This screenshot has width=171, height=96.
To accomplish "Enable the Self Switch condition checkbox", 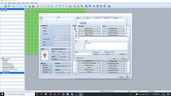I will tap(42, 39).
